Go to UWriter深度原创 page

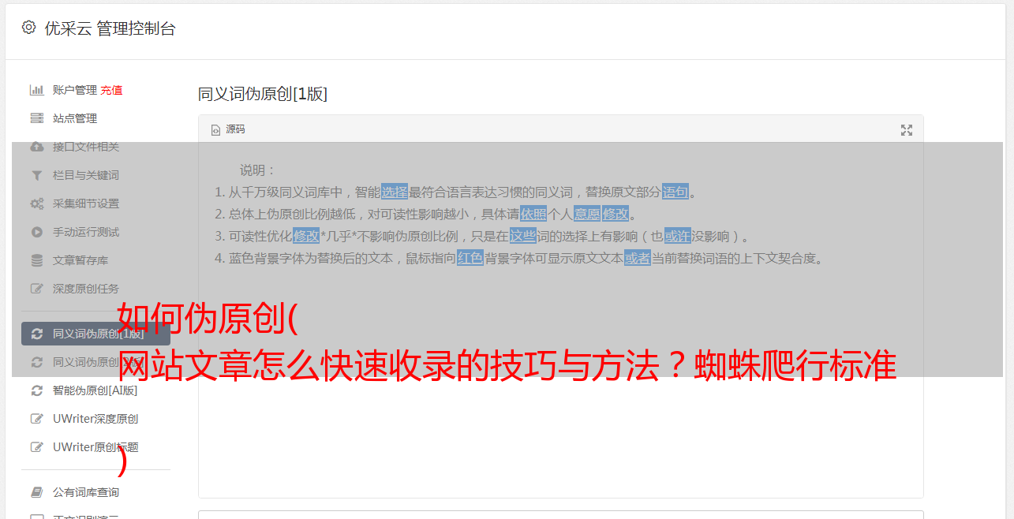(95, 419)
